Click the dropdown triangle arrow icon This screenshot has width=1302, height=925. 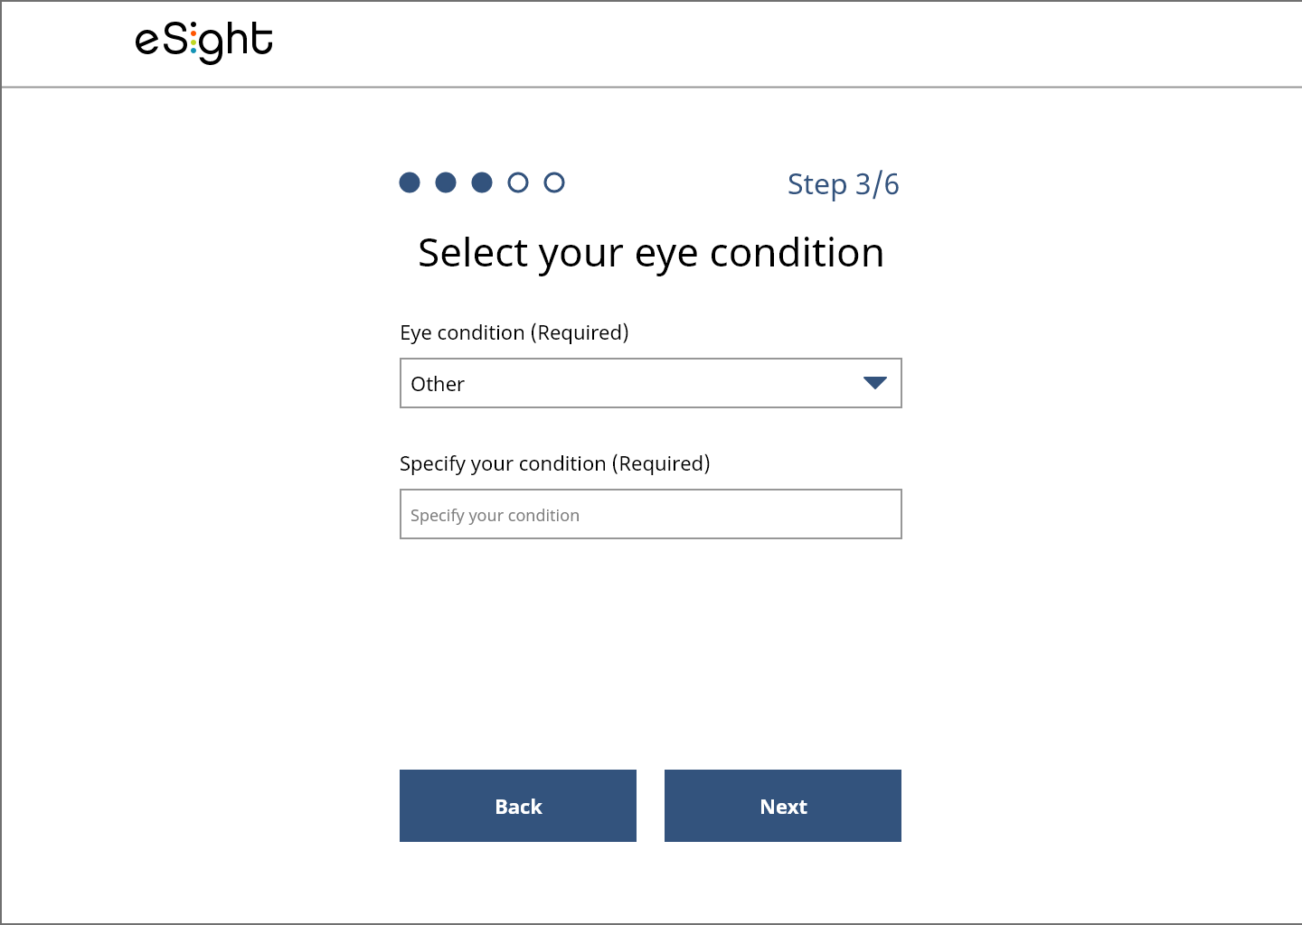[x=874, y=383]
